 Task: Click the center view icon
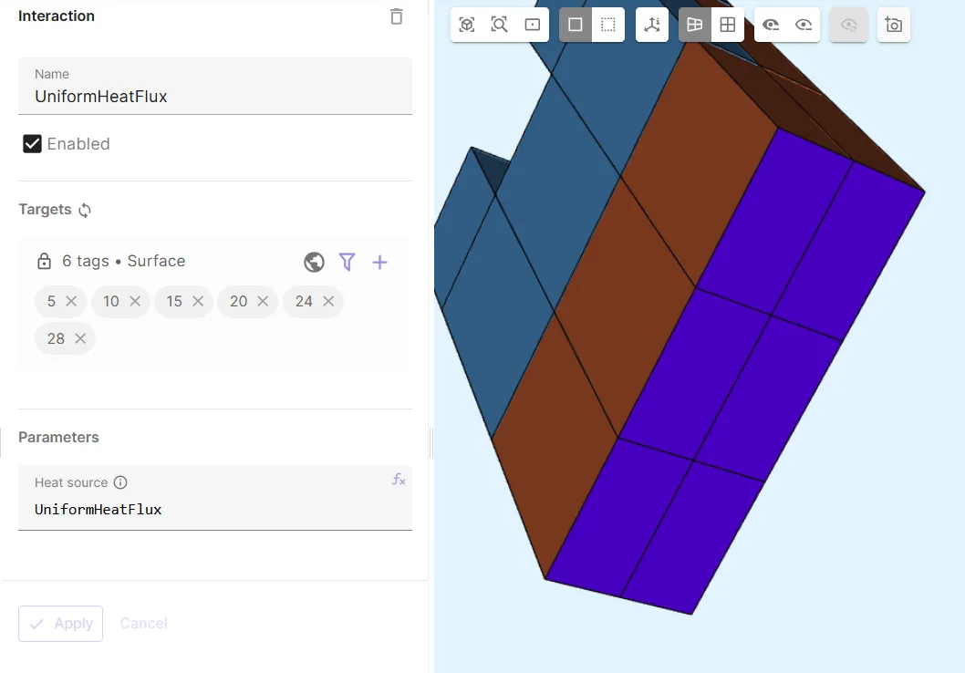533,26
